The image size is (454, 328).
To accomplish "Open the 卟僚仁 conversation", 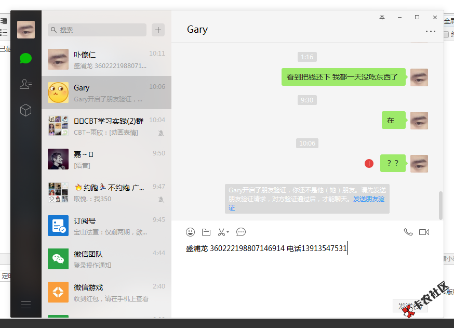I will [106, 59].
